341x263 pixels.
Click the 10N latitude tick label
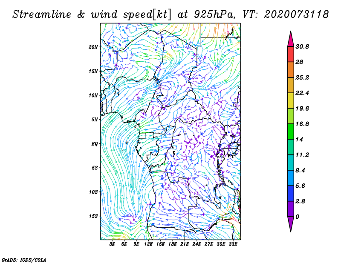coord(94,95)
